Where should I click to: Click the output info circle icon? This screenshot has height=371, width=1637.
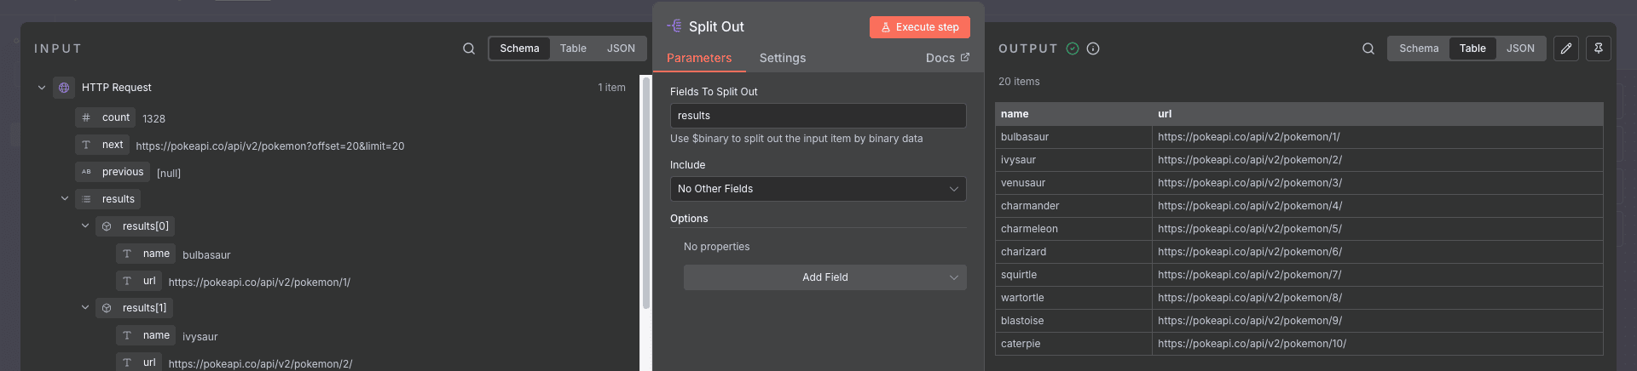(1093, 49)
